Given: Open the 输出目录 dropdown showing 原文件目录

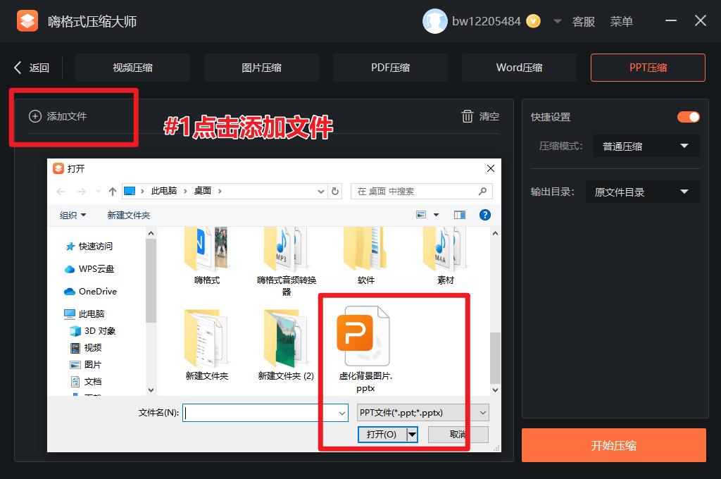Looking at the screenshot, I should [x=642, y=191].
